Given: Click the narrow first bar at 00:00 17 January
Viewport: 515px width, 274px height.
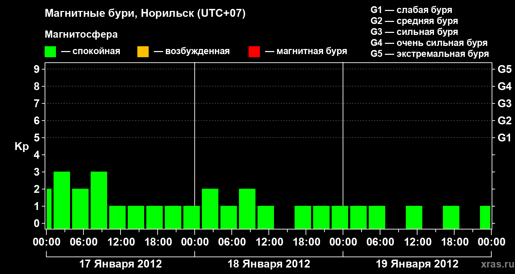Looking at the screenshot, I should click(49, 209).
